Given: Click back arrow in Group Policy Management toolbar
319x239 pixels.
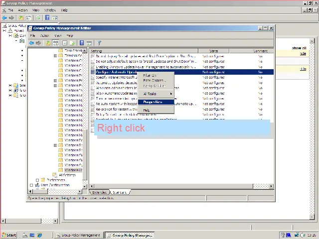Looking at the screenshot, I should pos(4,18).
